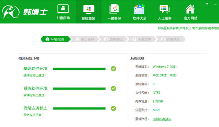The image size is (219, 127).
Task: Click the 系统软件环境 progress bar
Action: tap(79, 89)
